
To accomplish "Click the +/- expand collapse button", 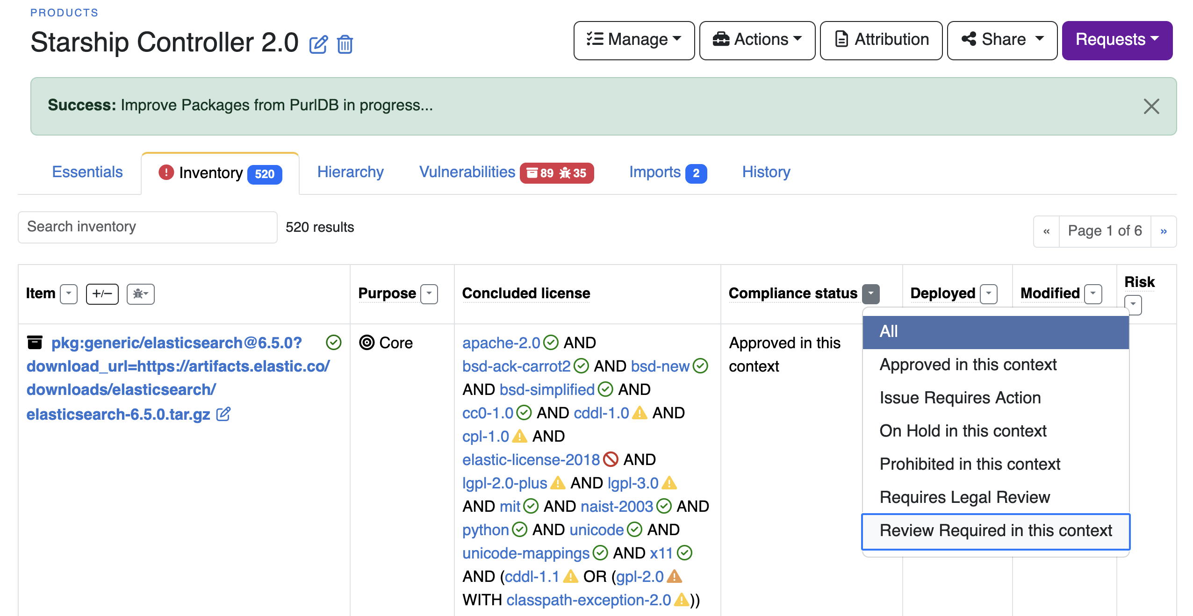I will click(102, 294).
